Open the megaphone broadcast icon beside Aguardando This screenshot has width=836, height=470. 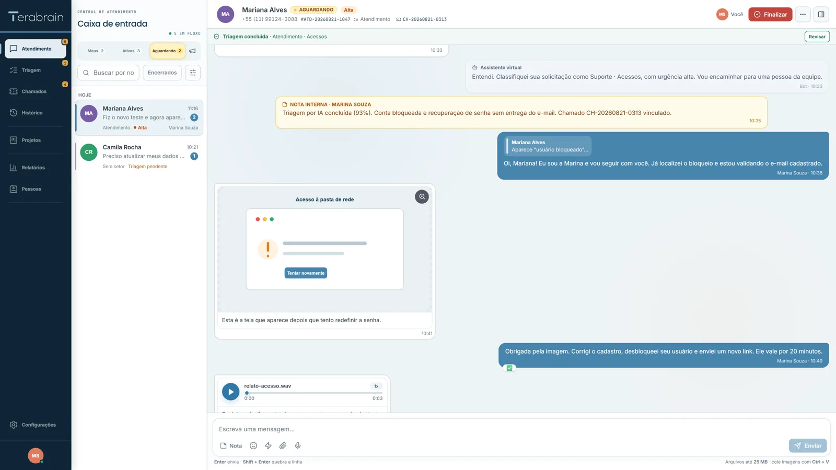(192, 51)
